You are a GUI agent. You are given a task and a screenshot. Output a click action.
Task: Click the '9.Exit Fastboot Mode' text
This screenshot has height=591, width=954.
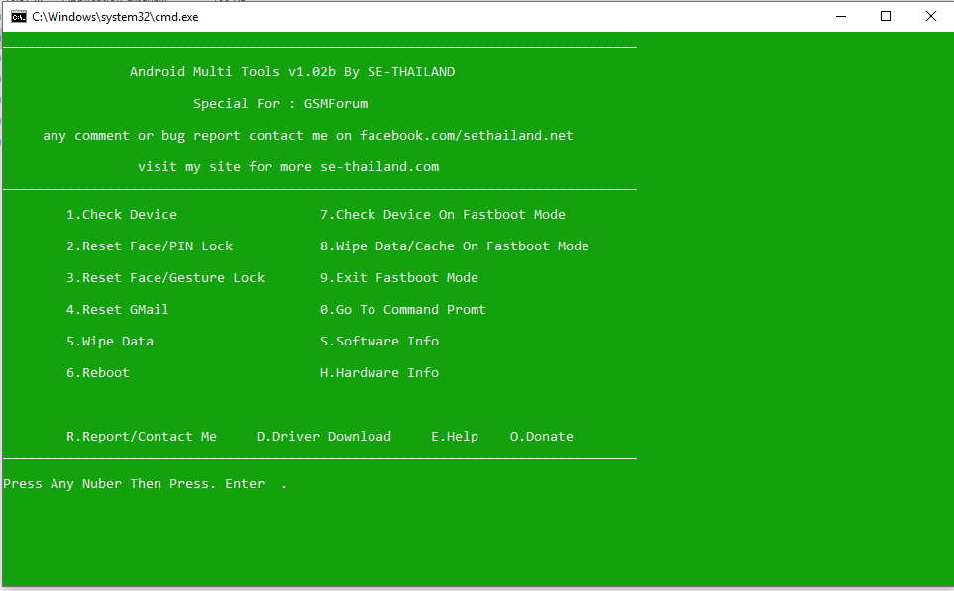(x=399, y=278)
